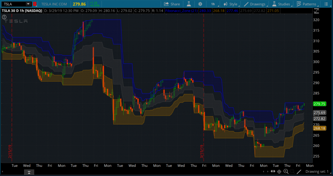Click the orange 268.18 price bubble
This screenshot has width=333, height=176.
click(319, 128)
